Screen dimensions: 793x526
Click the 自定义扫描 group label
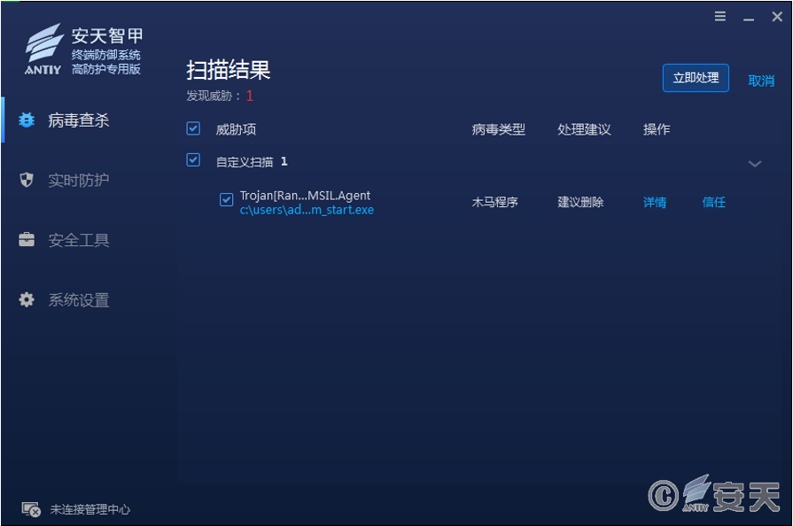245,162
